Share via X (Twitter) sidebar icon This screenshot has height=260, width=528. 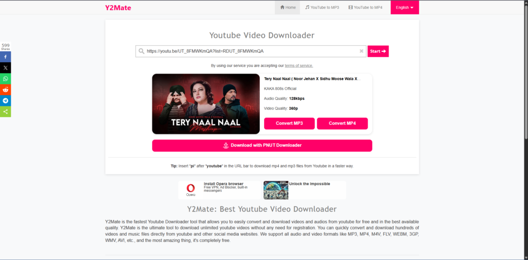coord(5,68)
